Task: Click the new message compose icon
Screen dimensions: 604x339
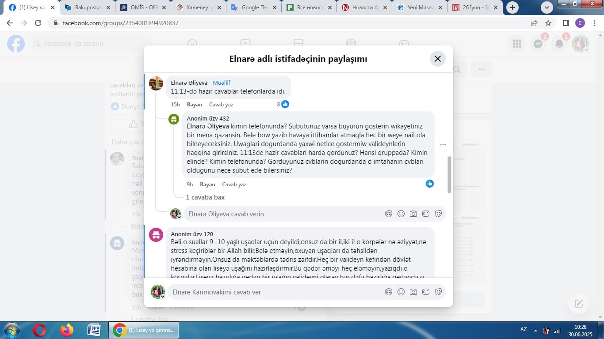Action: pos(579,303)
